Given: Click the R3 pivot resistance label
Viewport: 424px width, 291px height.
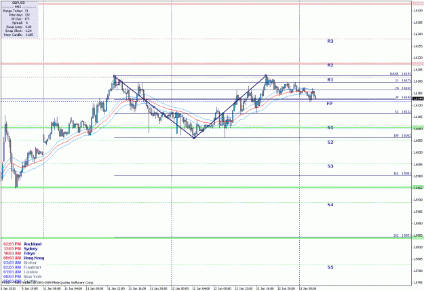Looking at the screenshot, I should 330,41.
